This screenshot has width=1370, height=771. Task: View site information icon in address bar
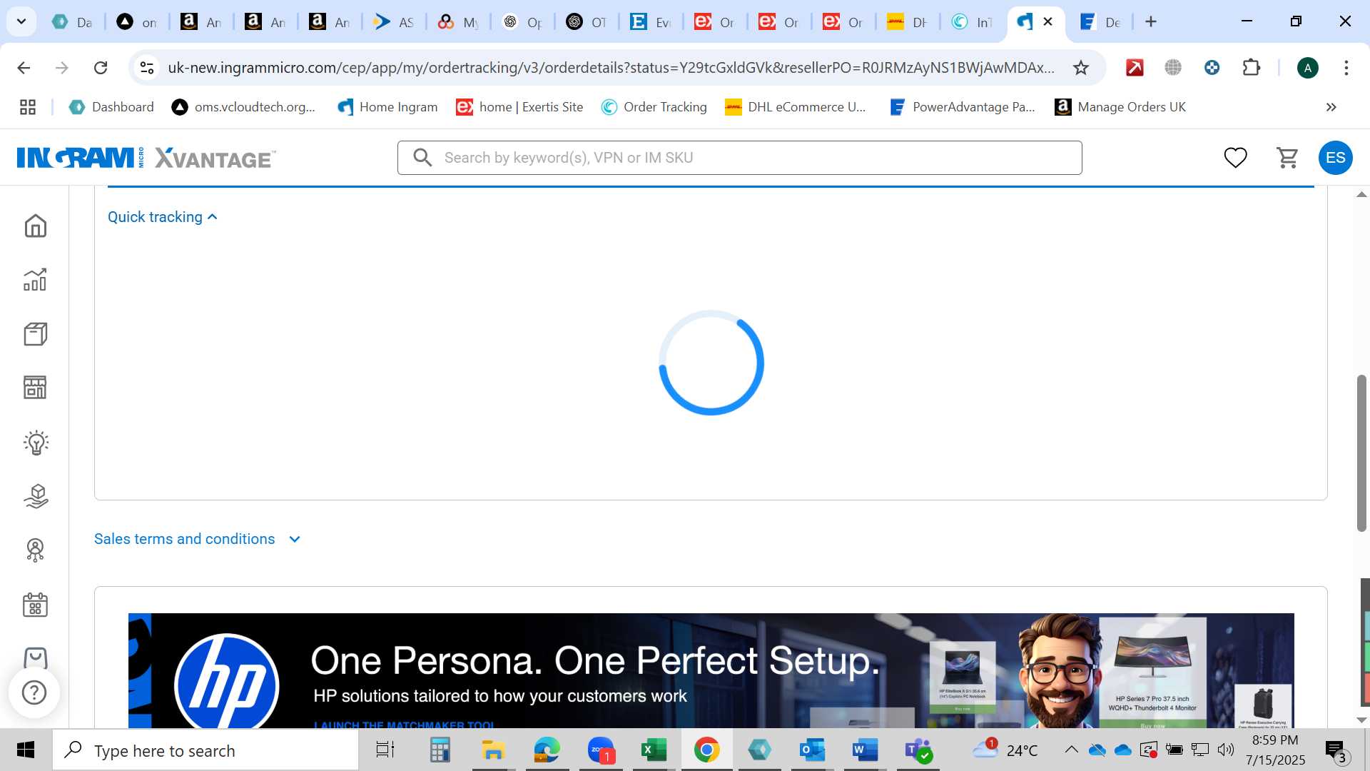pyautogui.click(x=147, y=68)
